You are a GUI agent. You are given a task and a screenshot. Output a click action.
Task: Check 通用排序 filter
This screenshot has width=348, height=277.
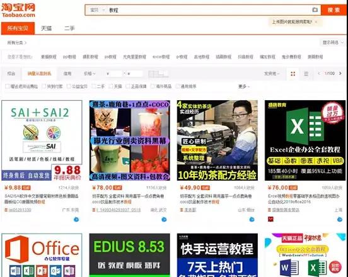click(178, 86)
